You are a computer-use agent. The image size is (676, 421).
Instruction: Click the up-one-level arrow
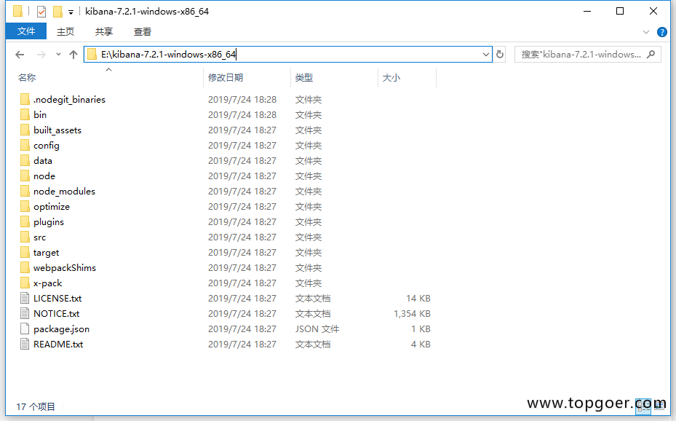pos(73,55)
